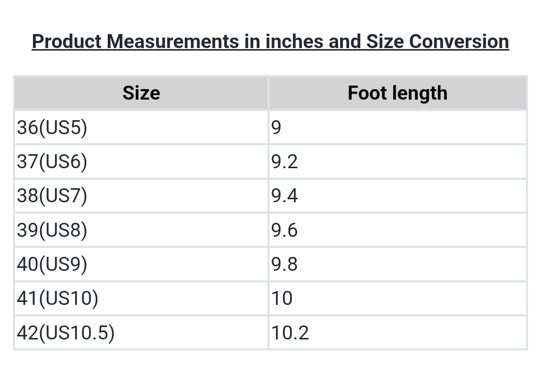Image resolution: width=541 pixels, height=386 pixels.
Task: Click the 36(US5) size cell
Action: coord(52,128)
